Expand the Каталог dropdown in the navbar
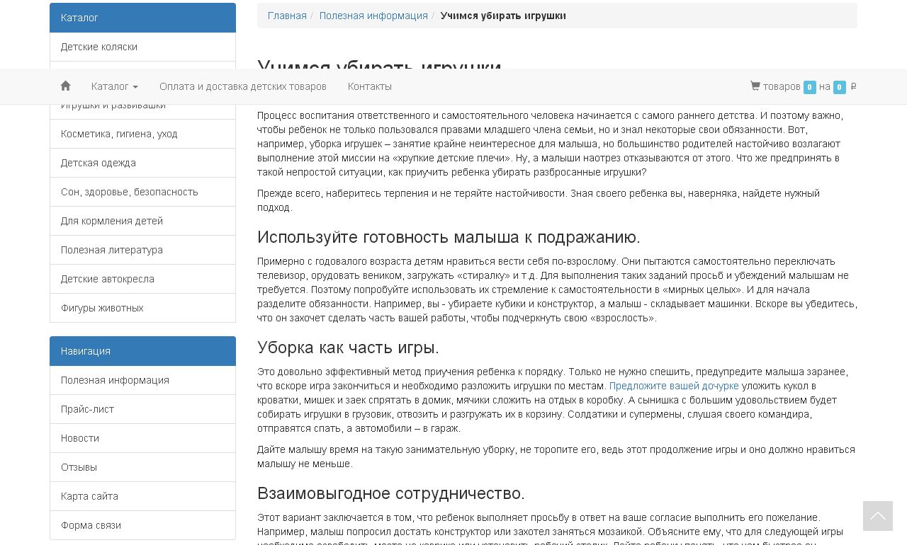 (115, 86)
